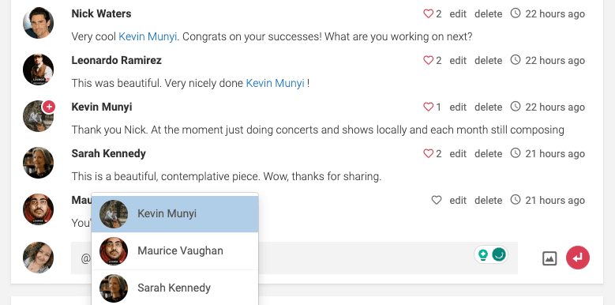615x305 pixels.
Task: Open the Kevin Munyi mention link in Nick's comment
Action: pos(148,37)
